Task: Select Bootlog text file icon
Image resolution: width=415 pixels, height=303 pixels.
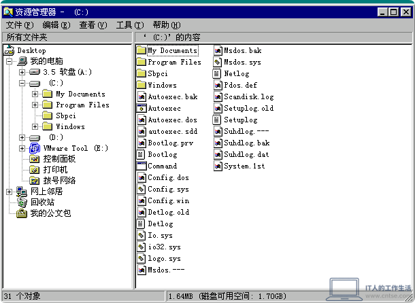Action: (141, 154)
